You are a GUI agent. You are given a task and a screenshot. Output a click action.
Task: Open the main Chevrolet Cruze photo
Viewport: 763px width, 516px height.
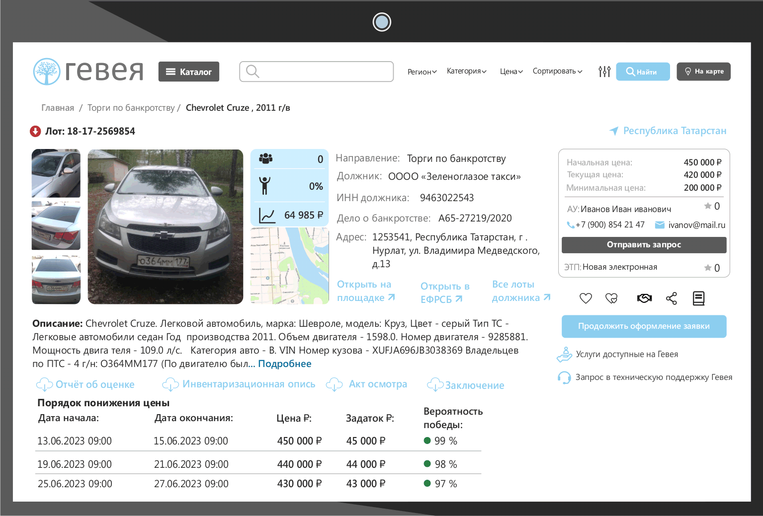166,226
